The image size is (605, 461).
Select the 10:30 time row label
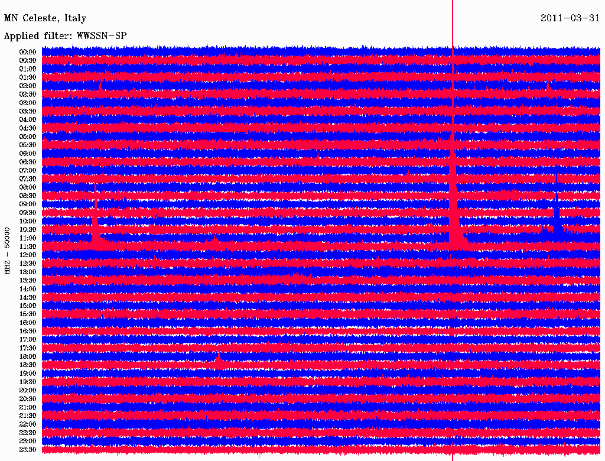[28, 229]
